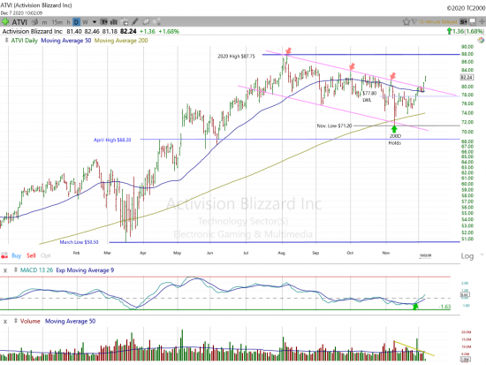Click the -1.63 MACD level label

(444, 307)
